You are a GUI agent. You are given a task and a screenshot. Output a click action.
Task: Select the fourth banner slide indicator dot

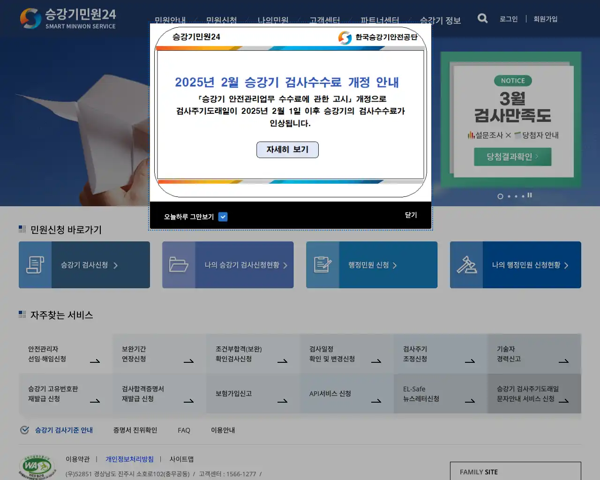tap(523, 196)
